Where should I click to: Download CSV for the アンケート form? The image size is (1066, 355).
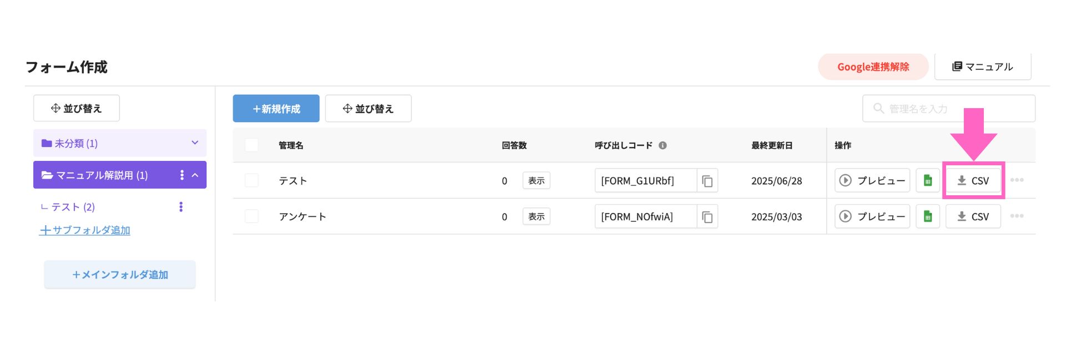click(973, 217)
